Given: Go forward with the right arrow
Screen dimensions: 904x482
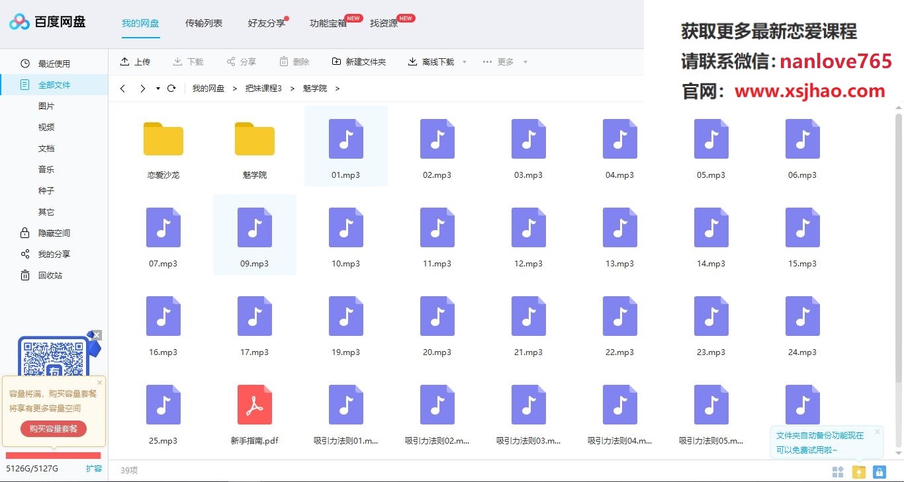Looking at the screenshot, I should click(x=142, y=89).
